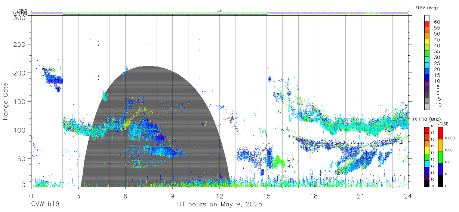Click the '45' label on ELEV scale
Image resolution: width=459 pixels, height=212 pixels.
[437, 40]
